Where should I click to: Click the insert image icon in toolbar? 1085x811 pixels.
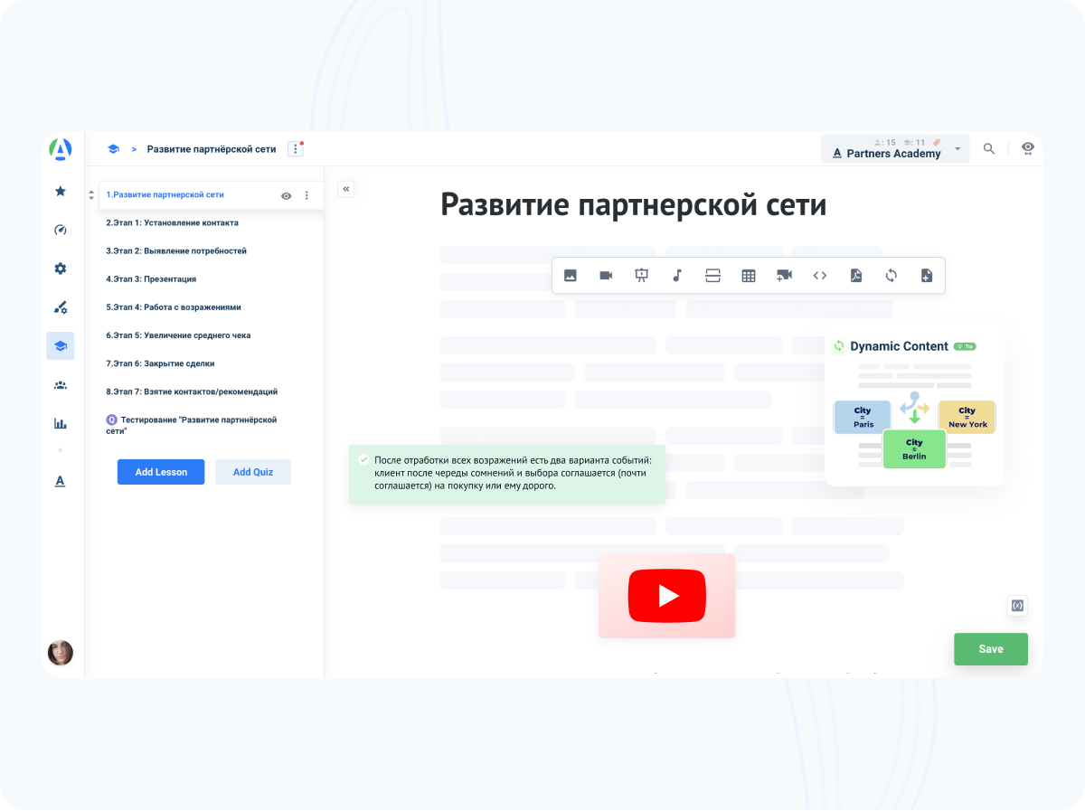(571, 276)
